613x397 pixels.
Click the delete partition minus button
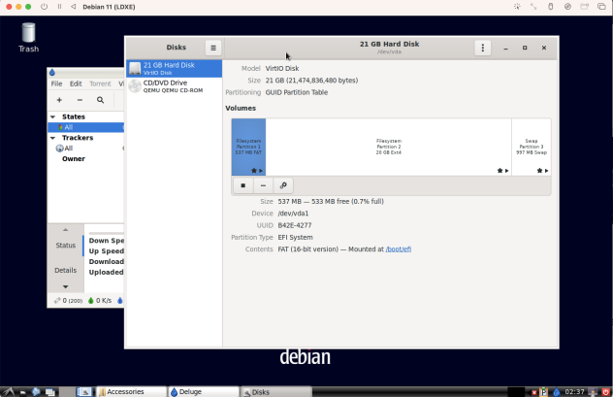(x=263, y=185)
